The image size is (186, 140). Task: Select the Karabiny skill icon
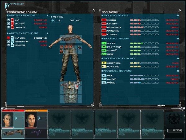[x=104, y=24]
